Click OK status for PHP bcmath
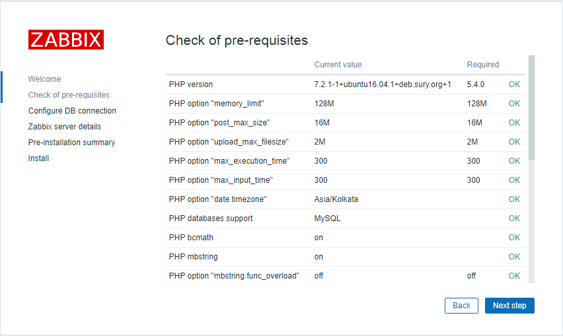Screen dimensions: 563x336 (x=514, y=238)
